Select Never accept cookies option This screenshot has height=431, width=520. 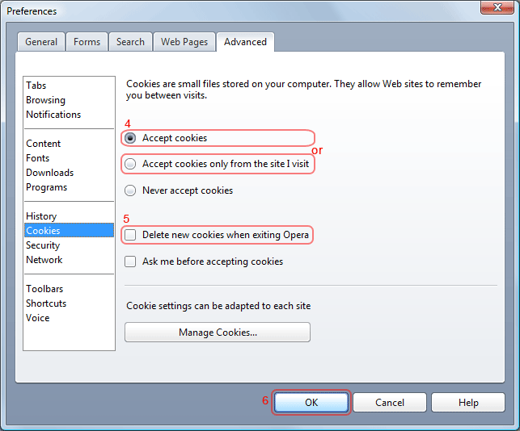point(131,190)
